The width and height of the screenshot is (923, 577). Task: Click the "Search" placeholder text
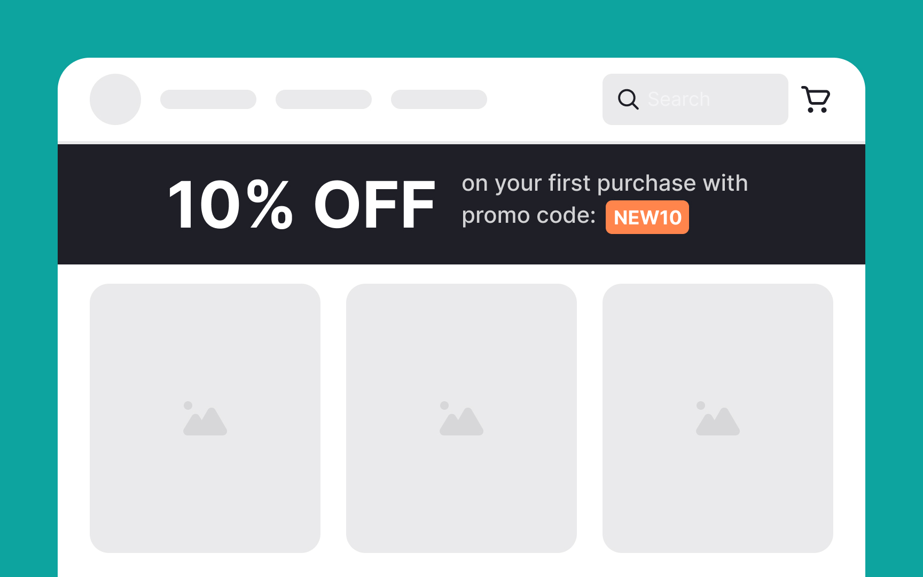[x=678, y=99]
